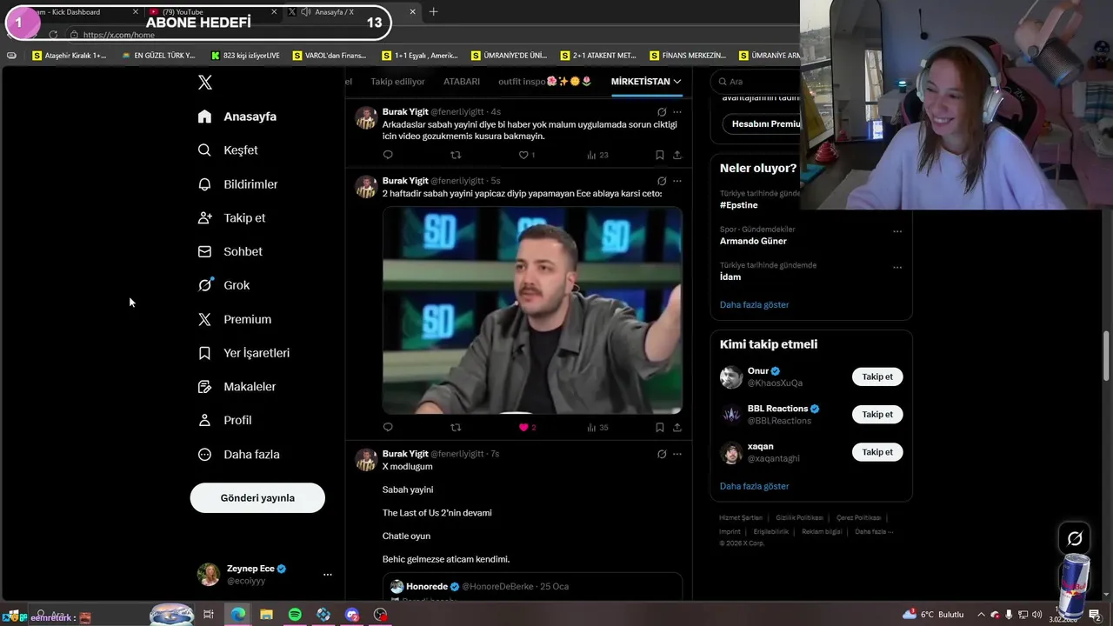Image resolution: width=1113 pixels, height=626 pixels.
Task: Switch to Takip ediliyor tab
Action: coord(397,82)
